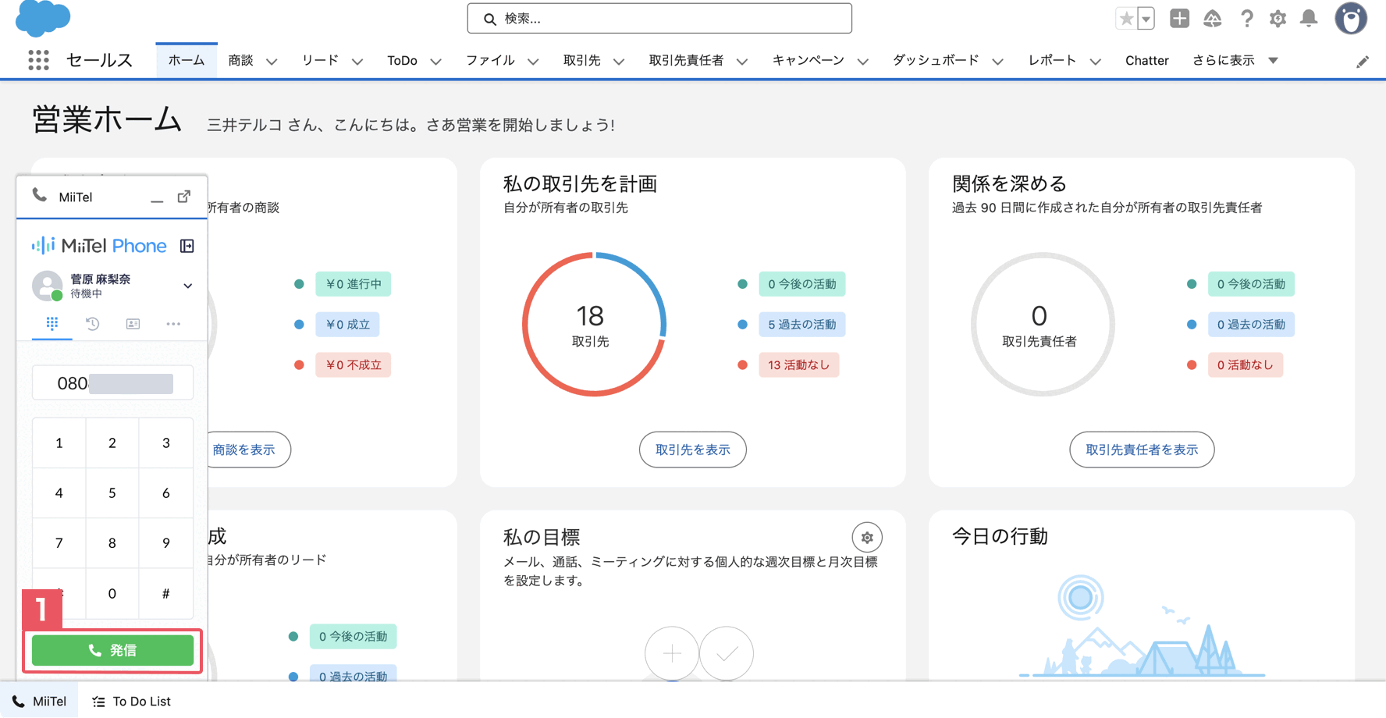1386x718 pixels.
Task: Open the キャンペーン tab
Action: [808, 60]
